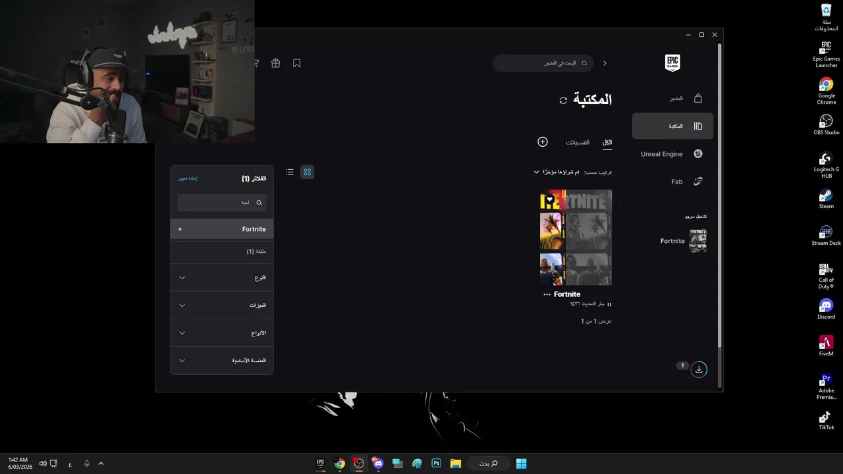
Task: Click the store search field
Action: (543, 63)
